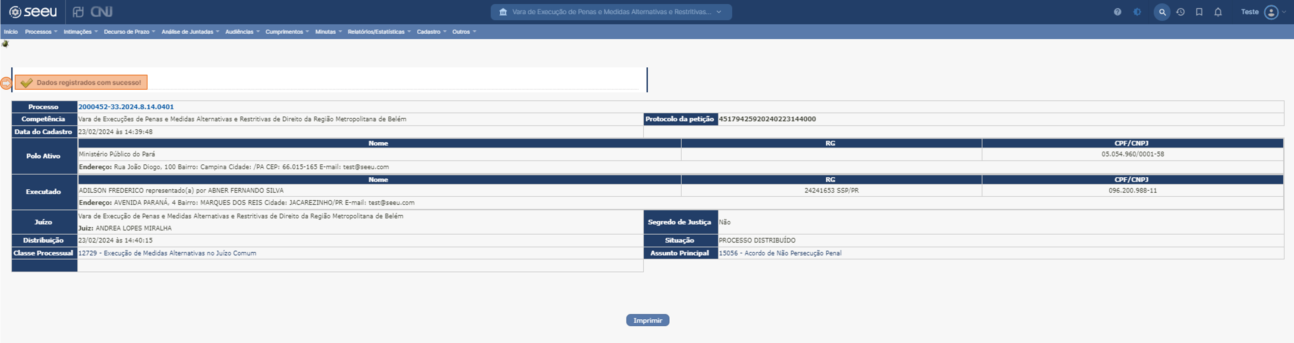Click the Rua João Diogo address line
Viewport: 1294px width, 343px height.
[233, 167]
